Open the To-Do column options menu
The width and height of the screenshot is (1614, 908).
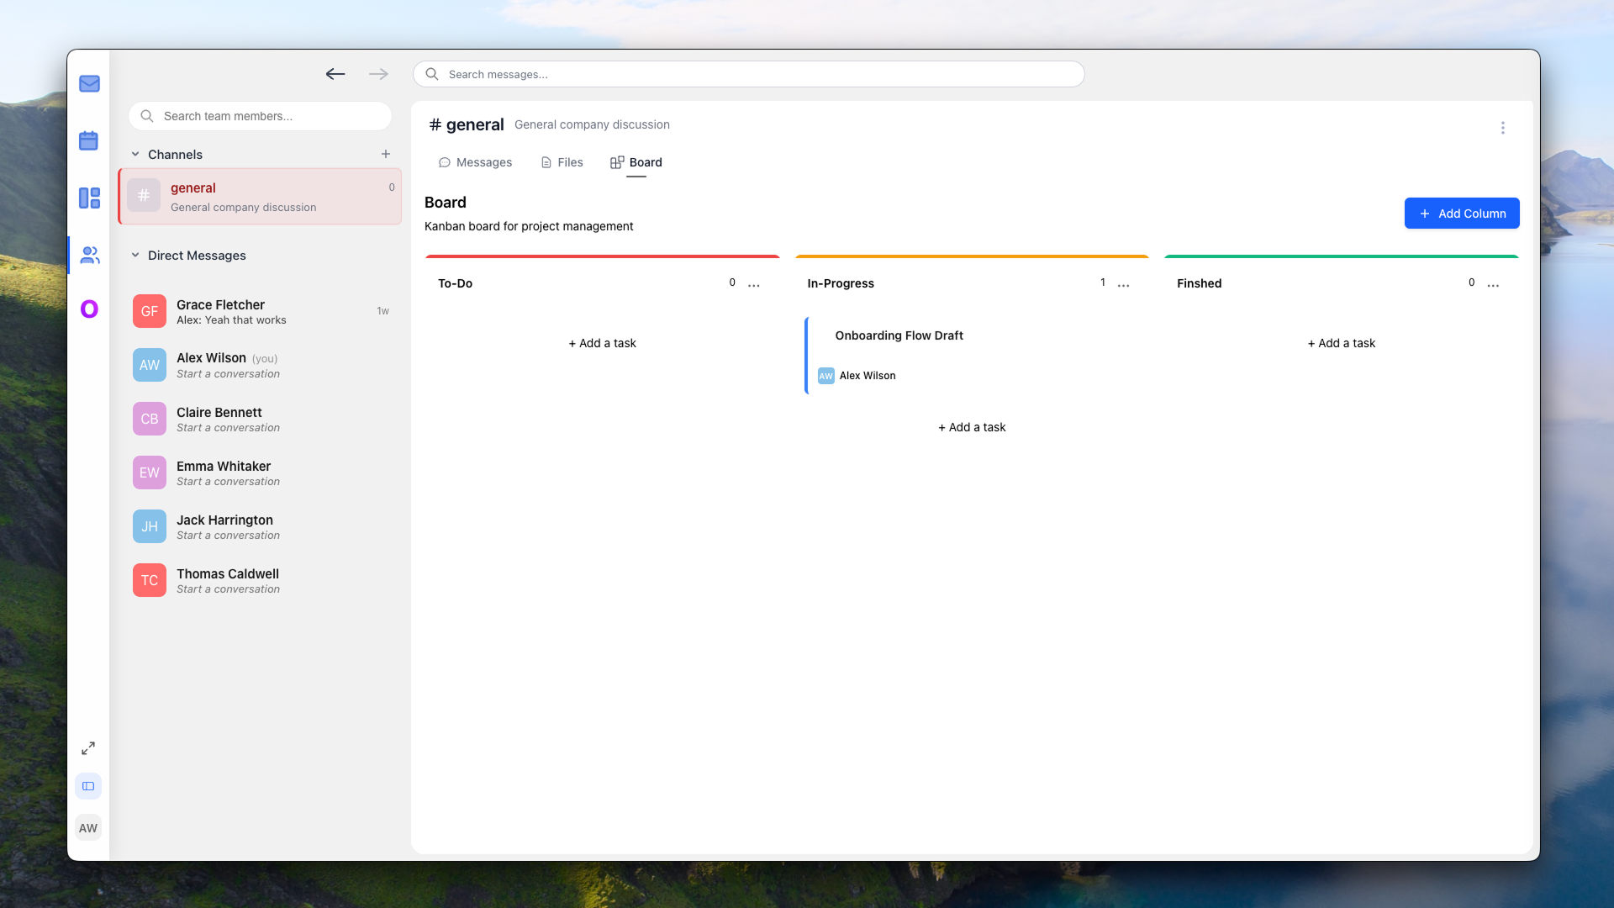(754, 284)
